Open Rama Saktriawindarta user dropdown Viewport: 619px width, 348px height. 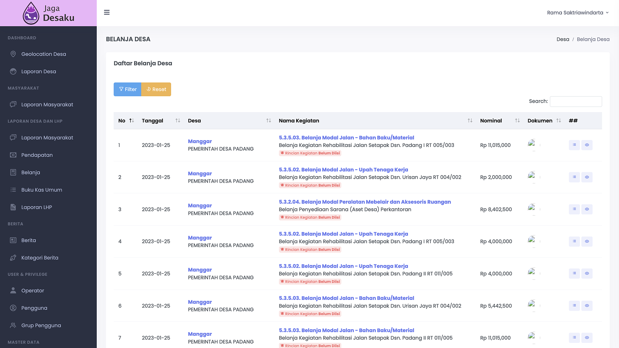(578, 13)
